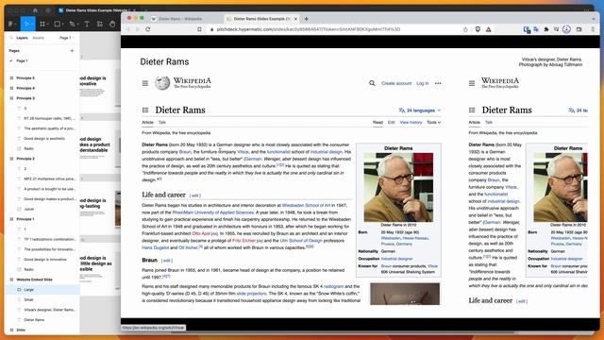The image size is (604, 340).
Task: Open the Hans Gugelot link
Action: click(155, 247)
